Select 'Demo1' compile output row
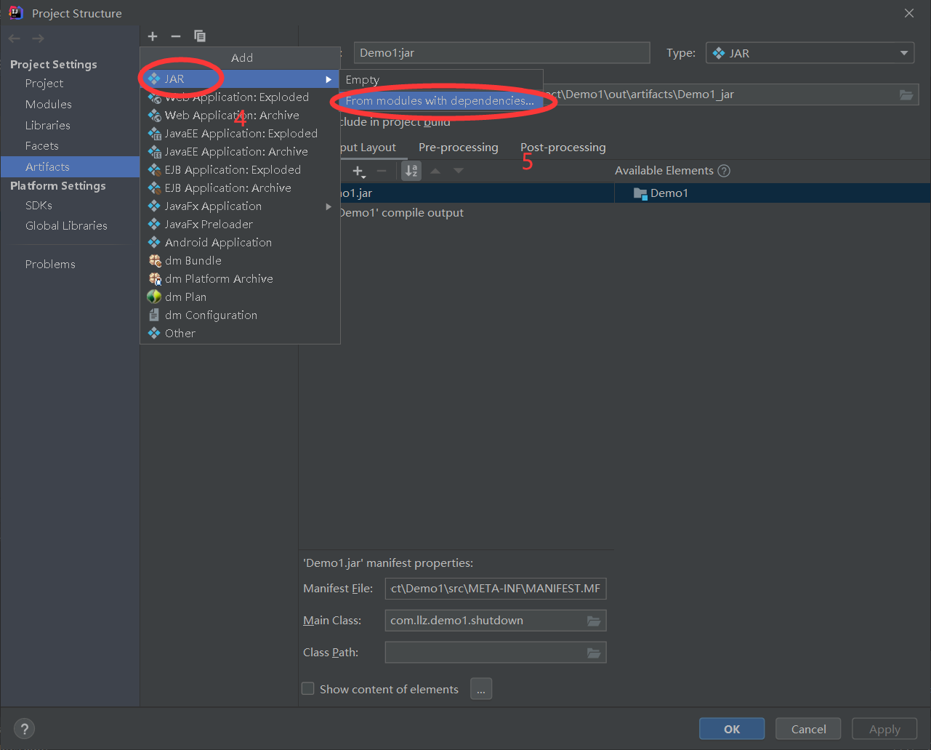The image size is (931, 750). point(400,213)
